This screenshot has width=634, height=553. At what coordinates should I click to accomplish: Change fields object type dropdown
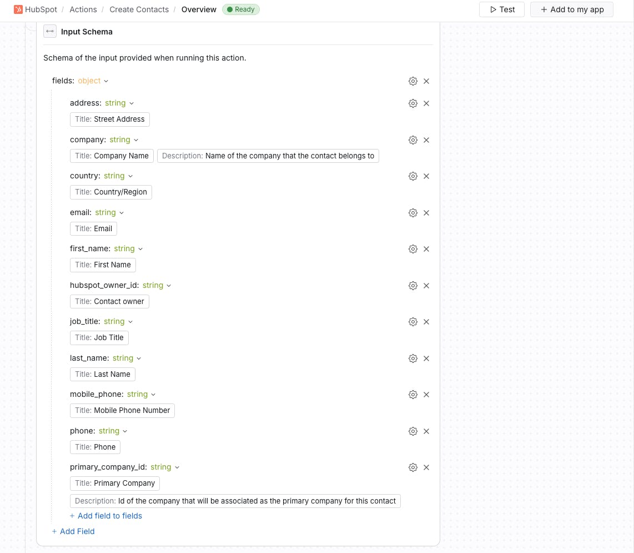(x=93, y=81)
